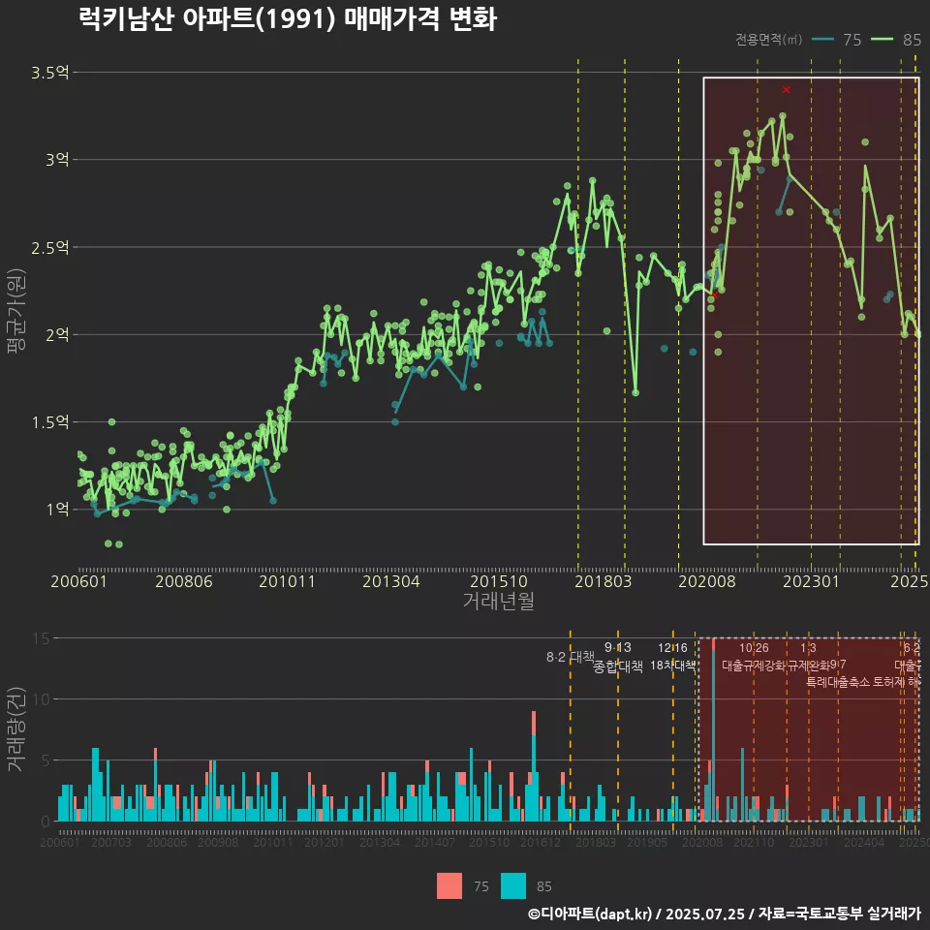
Task: Click the 거래량(건) volume axis title
Action: point(16,728)
